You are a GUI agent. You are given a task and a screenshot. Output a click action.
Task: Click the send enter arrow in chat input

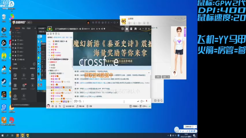(138, 102)
